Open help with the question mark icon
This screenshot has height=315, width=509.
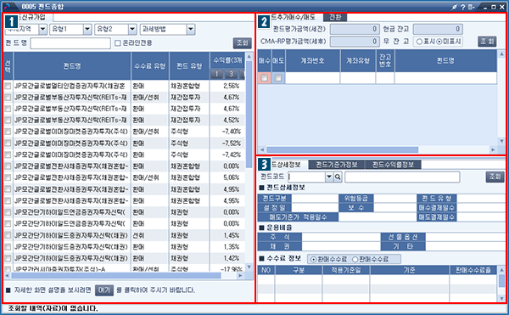click(x=462, y=7)
